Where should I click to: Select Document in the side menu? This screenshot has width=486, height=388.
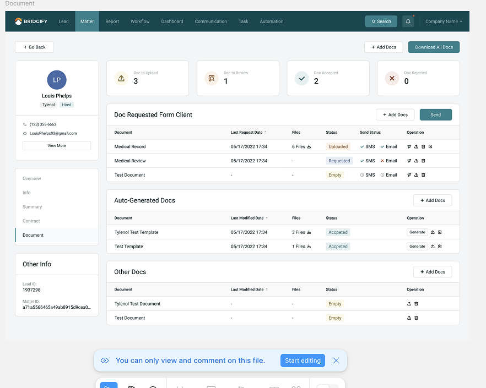57,236
